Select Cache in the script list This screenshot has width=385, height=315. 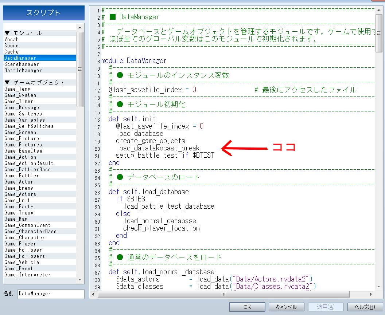click(x=40, y=51)
